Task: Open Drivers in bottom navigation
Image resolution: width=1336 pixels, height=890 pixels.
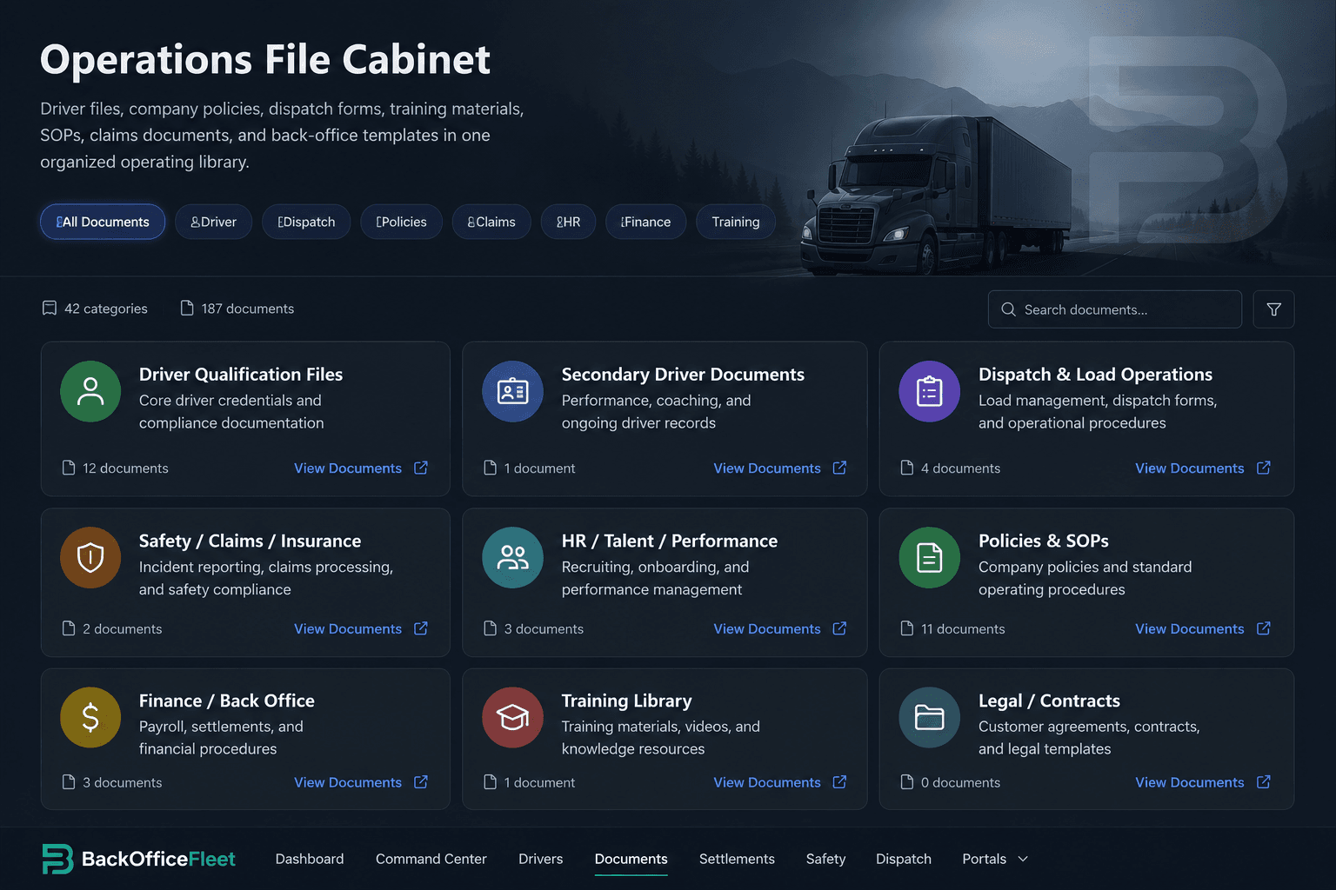Action: click(541, 859)
